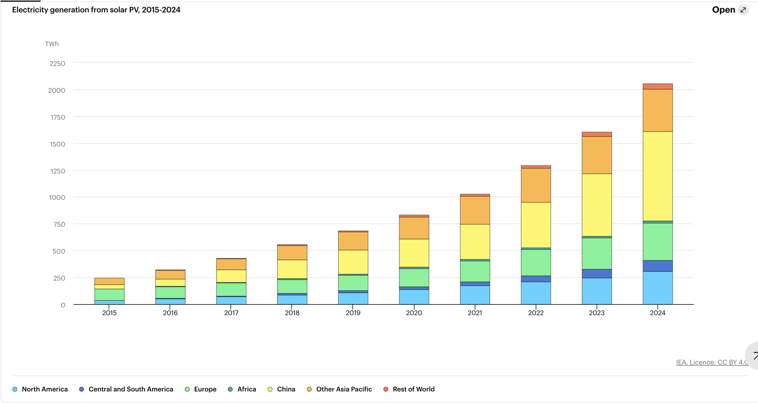Select the China segment of the 2018 bar
The width and height of the screenshot is (758, 403).
[292, 269]
